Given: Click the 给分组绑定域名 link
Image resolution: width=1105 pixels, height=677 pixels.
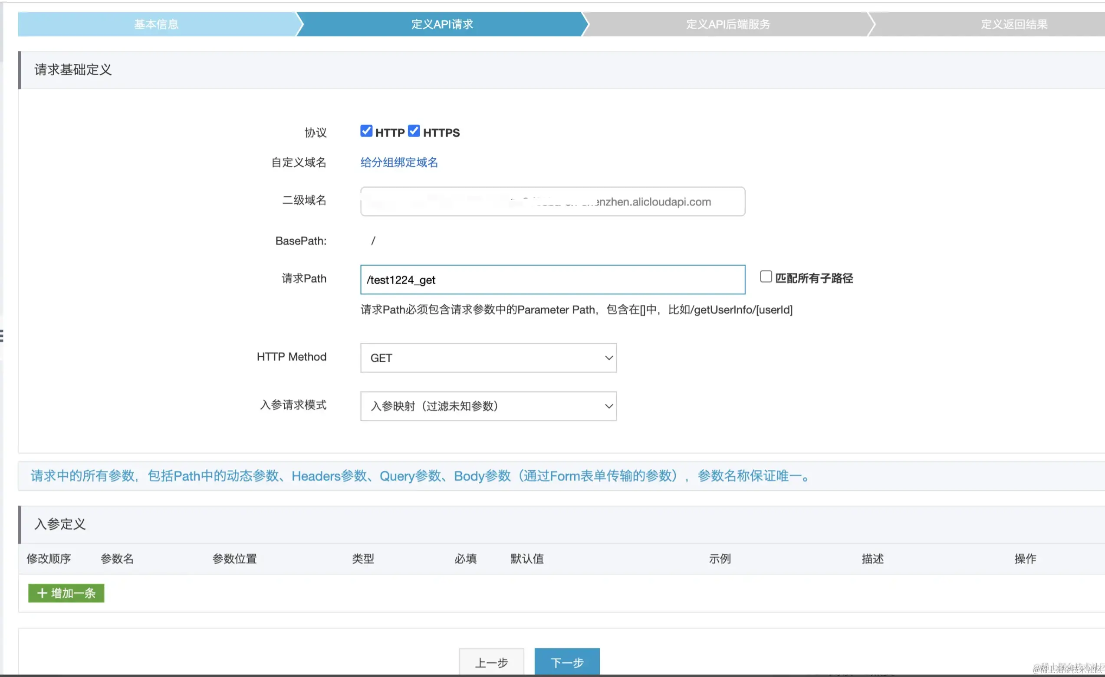Looking at the screenshot, I should coord(399,163).
